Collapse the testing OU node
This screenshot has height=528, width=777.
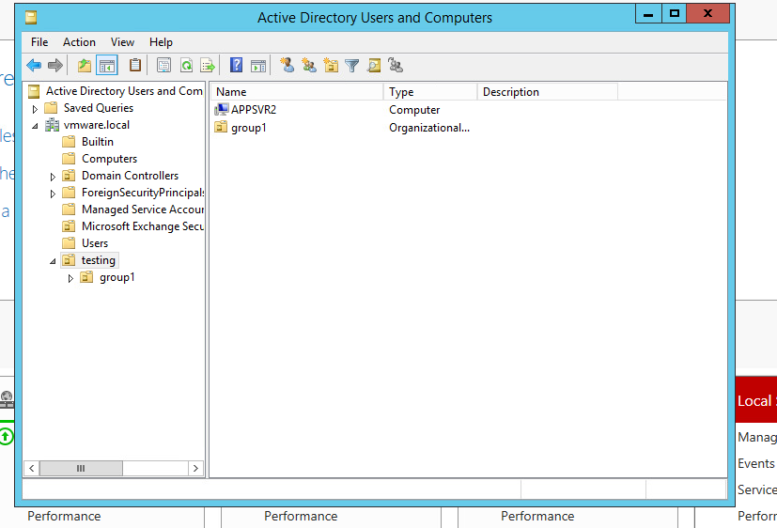pyautogui.click(x=53, y=261)
